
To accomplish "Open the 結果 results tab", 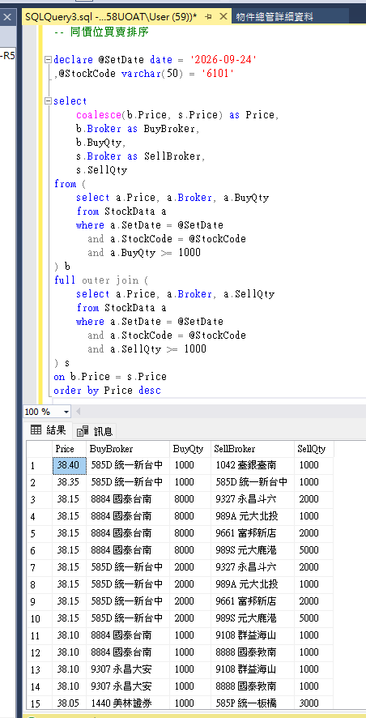I will [x=48, y=430].
